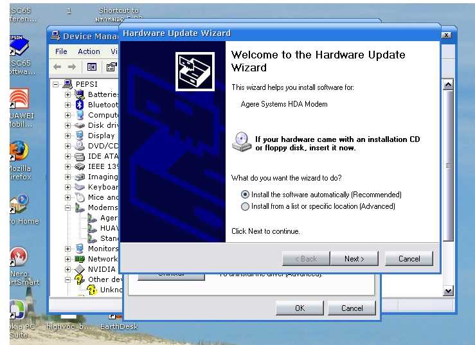Select the Other devices question mark icon

click(x=80, y=279)
